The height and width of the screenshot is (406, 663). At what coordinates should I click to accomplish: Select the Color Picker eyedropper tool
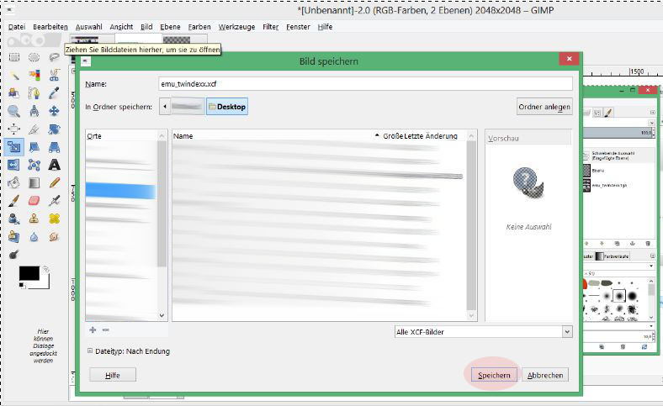54,93
